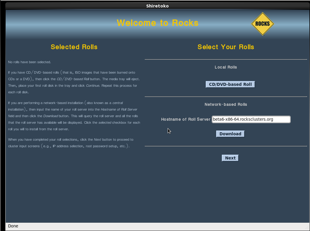The width and height of the screenshot is (310, 231).
Task: Click 'No rolls have been selected.' text
Action: click(29, 62)
